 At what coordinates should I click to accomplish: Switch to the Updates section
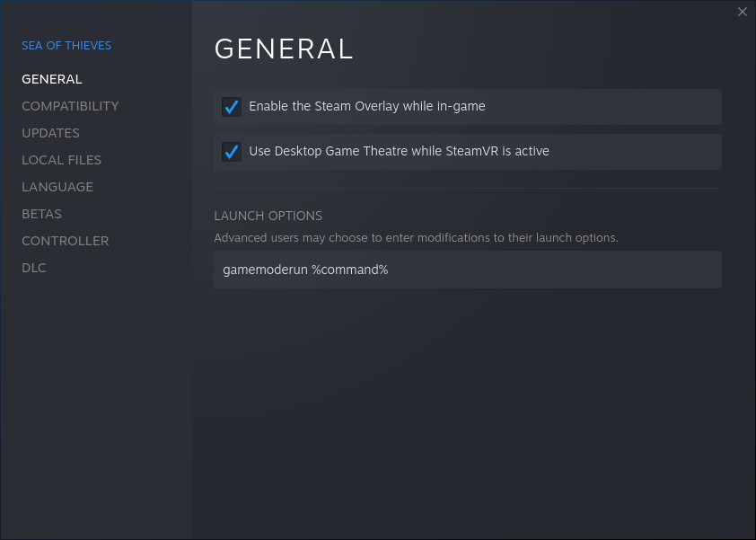tap(50, 133)
